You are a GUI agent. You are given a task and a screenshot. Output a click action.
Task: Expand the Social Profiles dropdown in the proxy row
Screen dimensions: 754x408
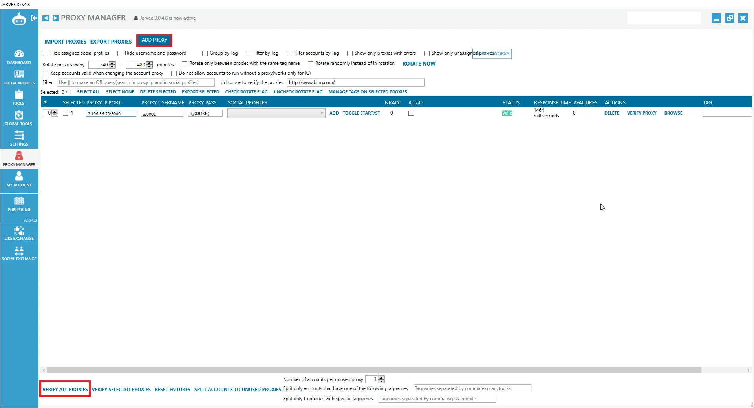click(321, 113)
